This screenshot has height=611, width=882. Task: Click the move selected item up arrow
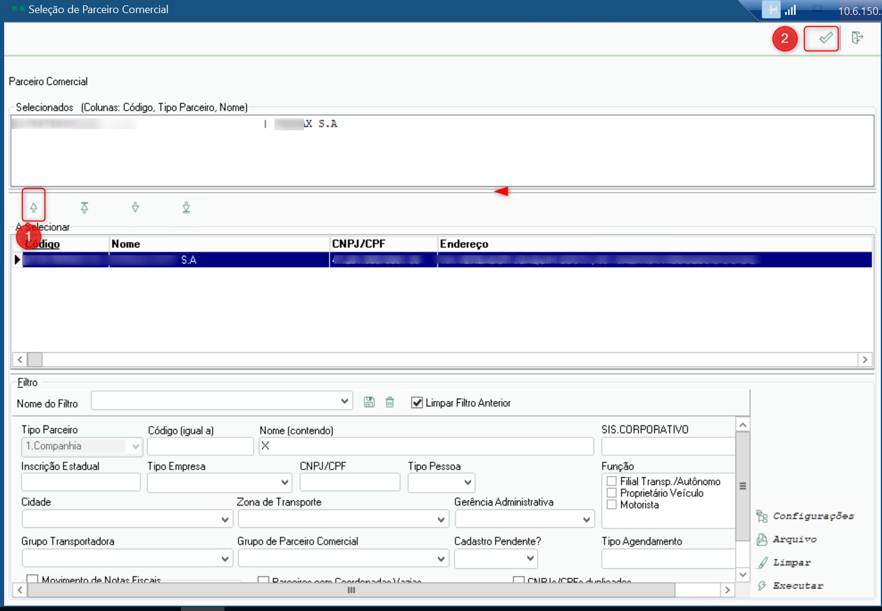click(x=33, y=208)
